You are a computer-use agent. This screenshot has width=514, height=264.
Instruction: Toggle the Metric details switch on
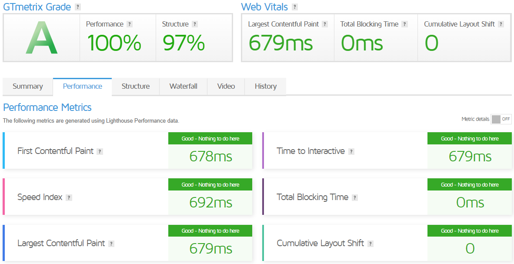(501, 119)
